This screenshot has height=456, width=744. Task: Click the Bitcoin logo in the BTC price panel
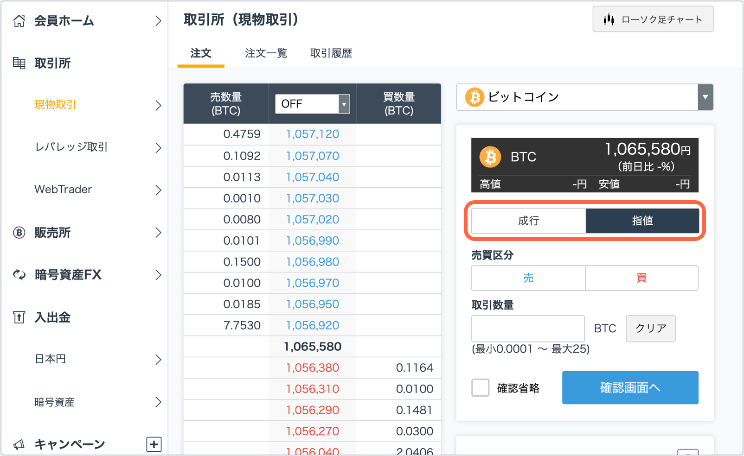[x=490, y=157]
